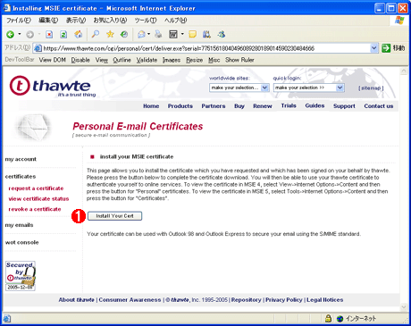Click the Trials navigation link
This screenshot has width=411, height=326.
pyautogui.click(x=289, y=105)
